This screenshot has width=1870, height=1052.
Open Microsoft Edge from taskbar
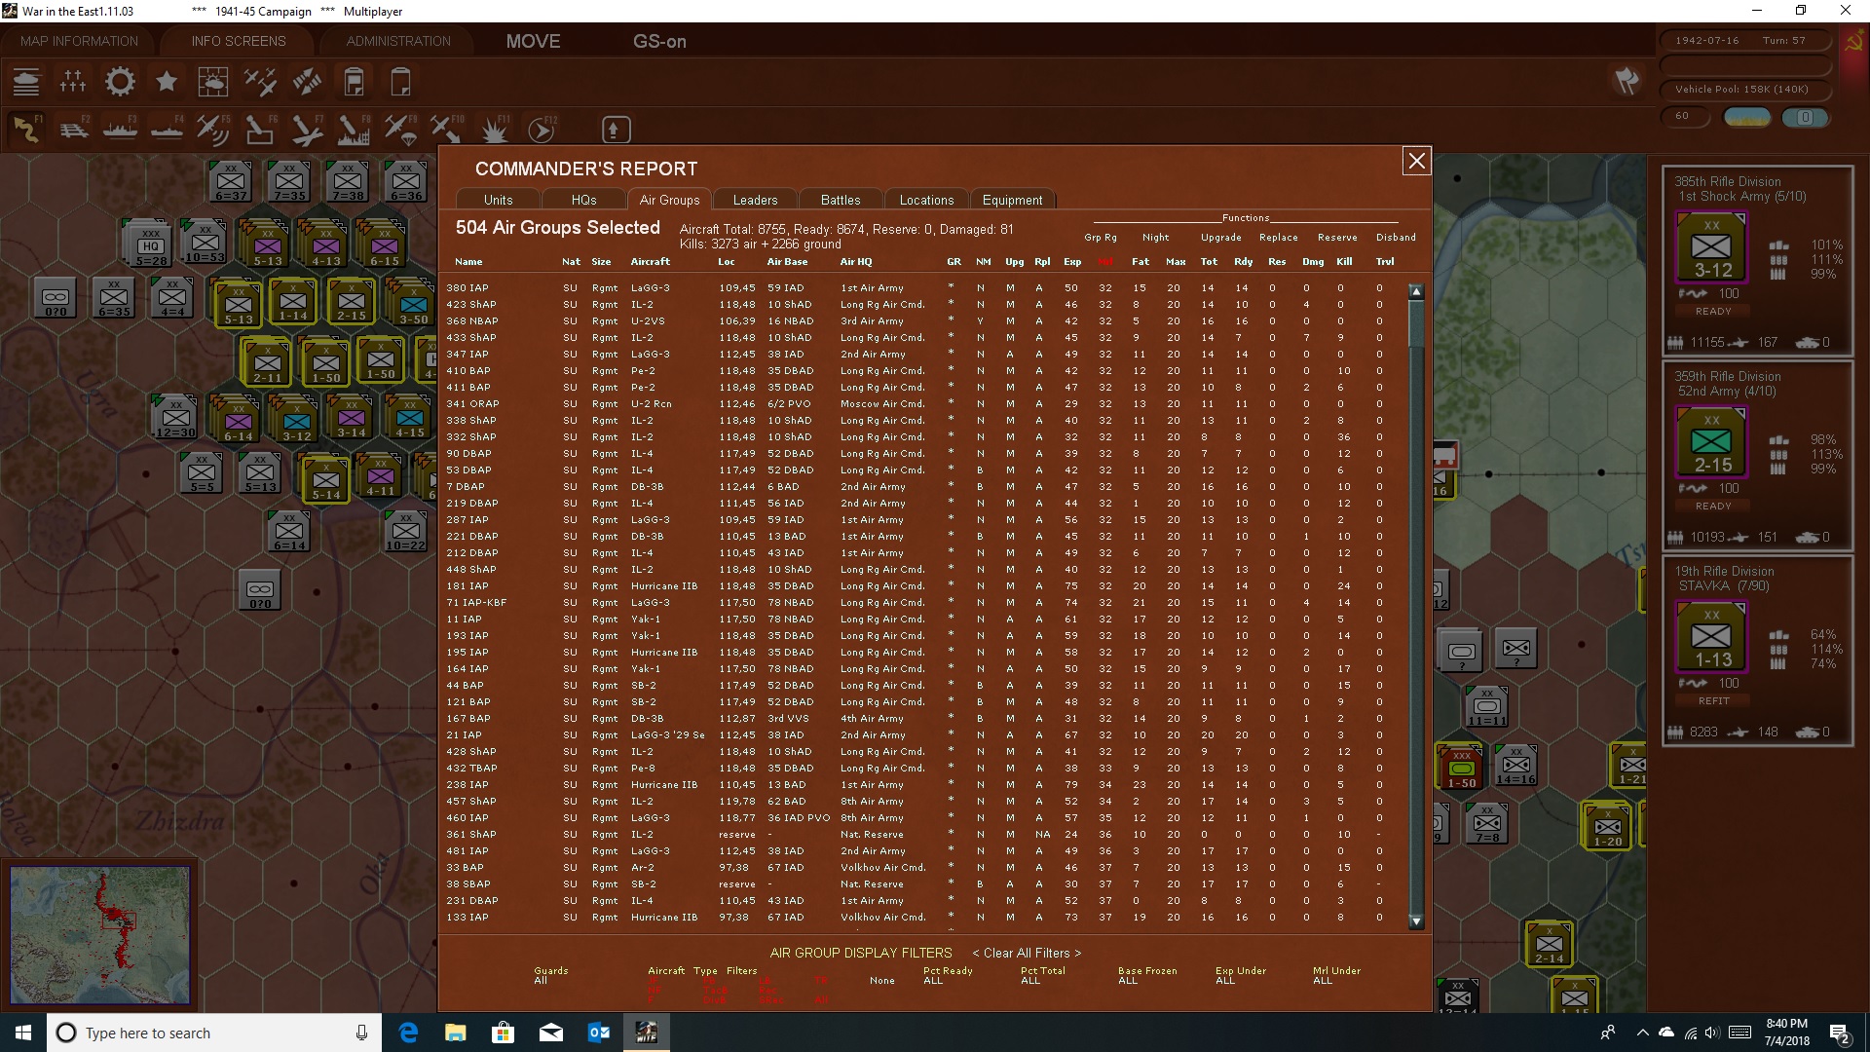(408, 1033)
